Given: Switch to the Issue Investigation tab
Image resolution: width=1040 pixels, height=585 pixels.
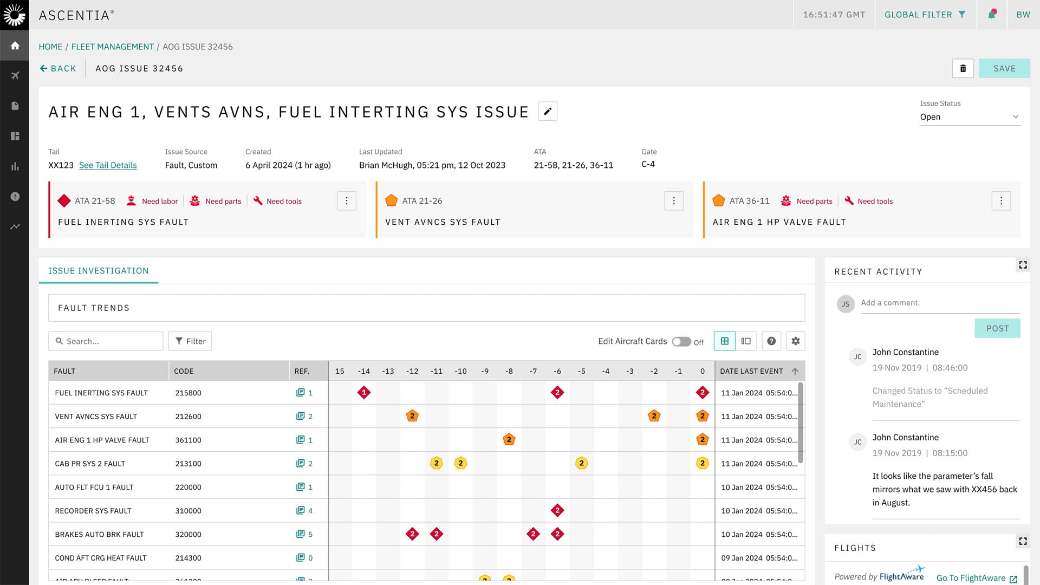Looking at the screenshot, I should [x=98, y=271].
